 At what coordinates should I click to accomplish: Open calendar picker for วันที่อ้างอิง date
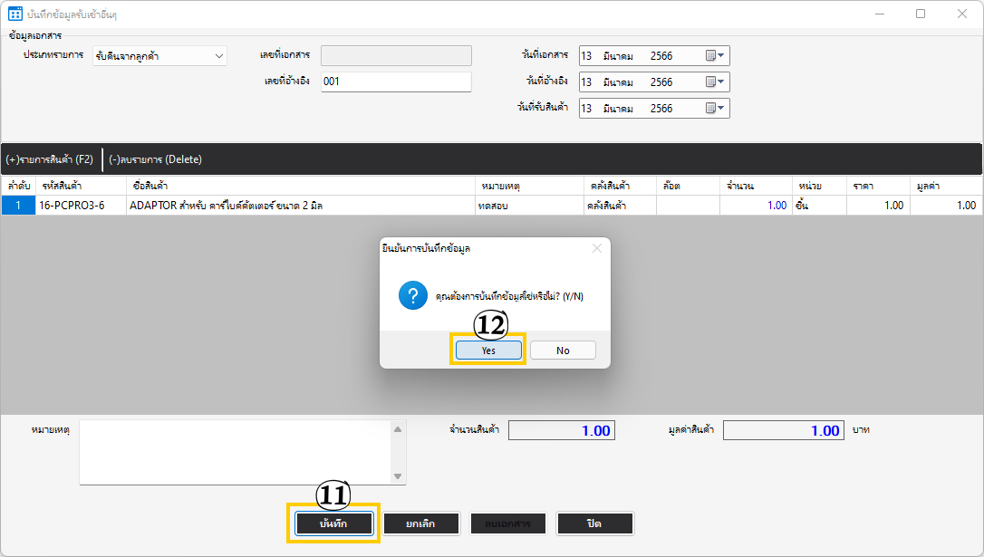[x=715, y=82]
